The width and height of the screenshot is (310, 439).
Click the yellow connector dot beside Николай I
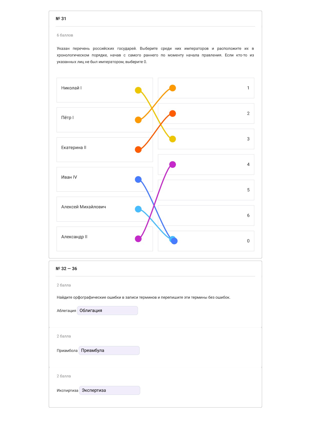[138, 90]
